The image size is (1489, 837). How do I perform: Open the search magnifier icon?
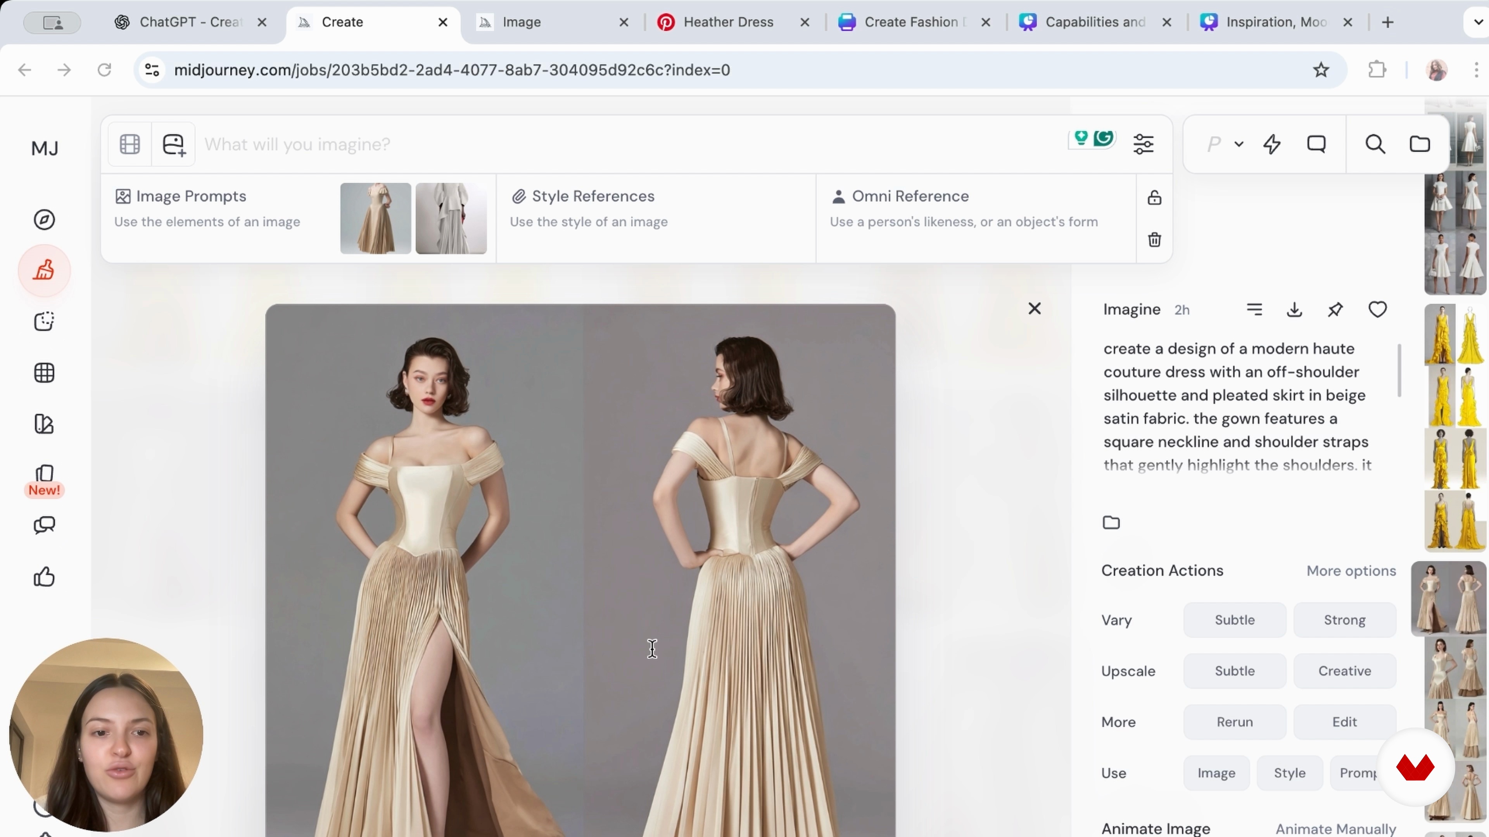coord(1375,144)
